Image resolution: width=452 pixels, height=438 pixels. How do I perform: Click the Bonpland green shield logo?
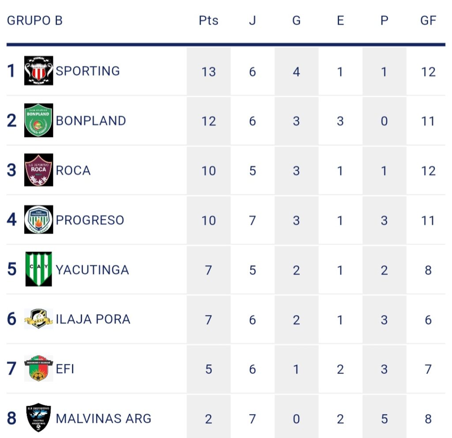(x=39, y=120)
